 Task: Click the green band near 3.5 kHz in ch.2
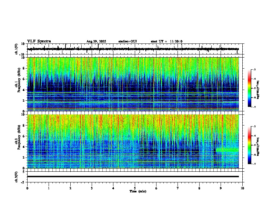(x=228, y=150)
